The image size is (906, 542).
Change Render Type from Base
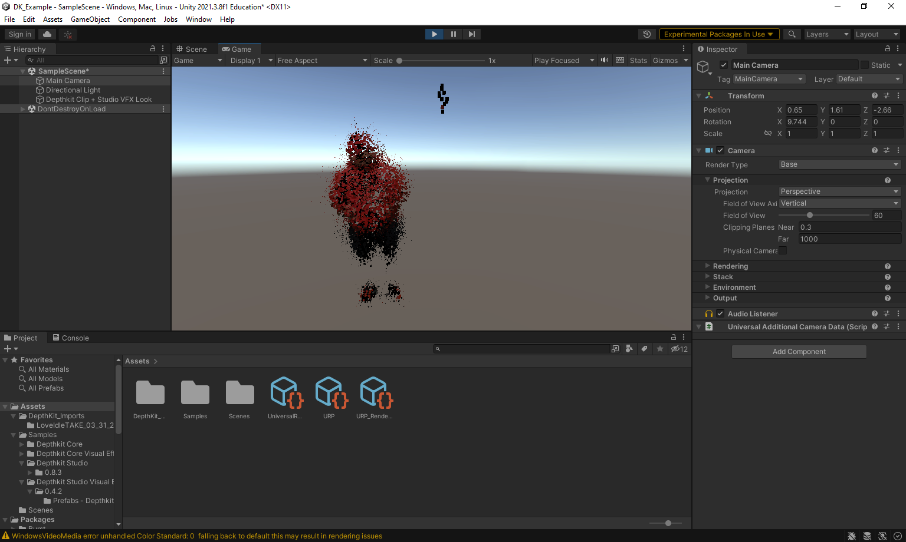pos(839,164)
